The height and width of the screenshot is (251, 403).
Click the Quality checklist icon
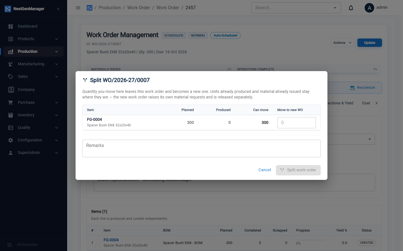click(x=11, y=127)
